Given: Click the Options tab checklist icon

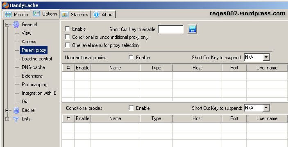Looking at the screenshot, I should click(36, 14).
